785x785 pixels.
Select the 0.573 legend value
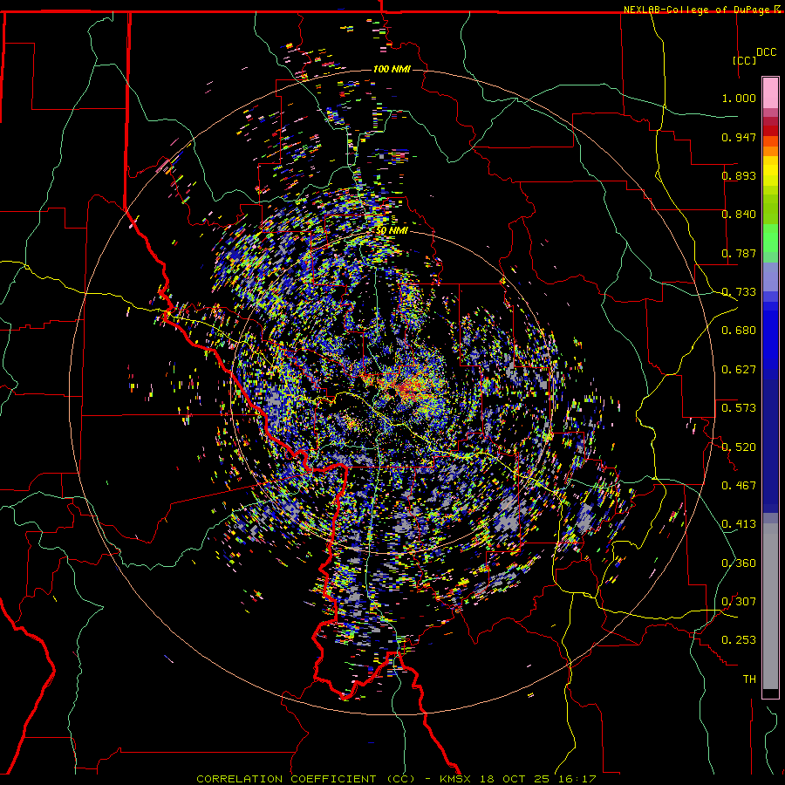739,408
